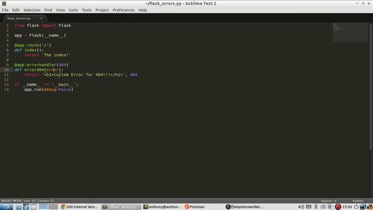
Task: Click the network tray icon
Action: [363, 207]
